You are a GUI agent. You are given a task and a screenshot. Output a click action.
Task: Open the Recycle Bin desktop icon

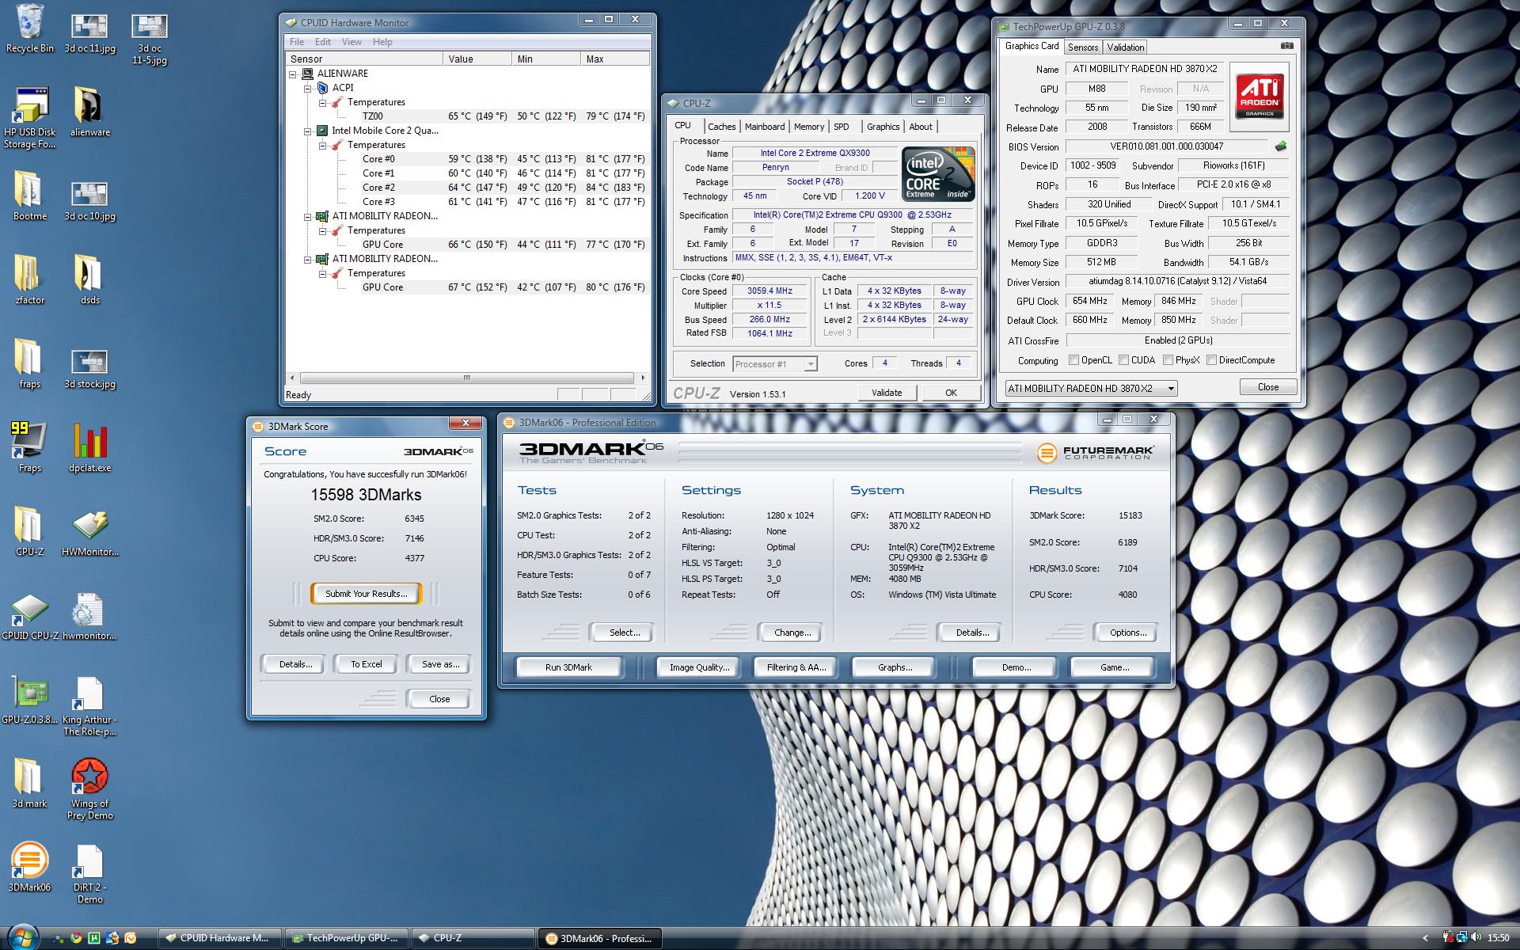tap(29, 29)
